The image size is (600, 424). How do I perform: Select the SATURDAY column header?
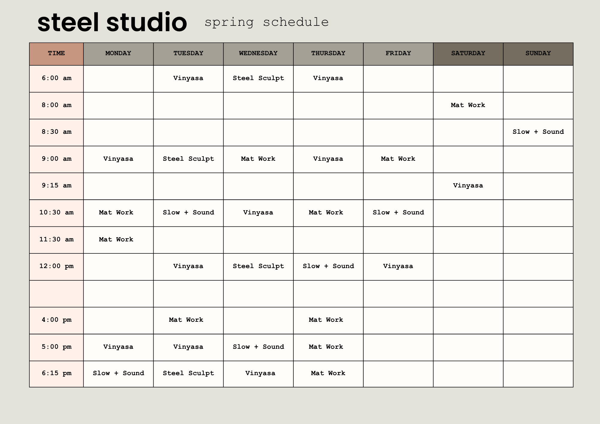click(468, 53)
